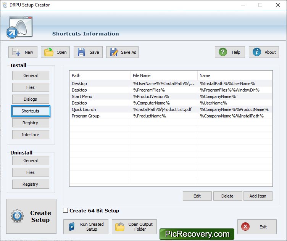This screenshot has height=241, width=287.
Task: Click the Create Setup gear icon
Action: click(17, 216)
